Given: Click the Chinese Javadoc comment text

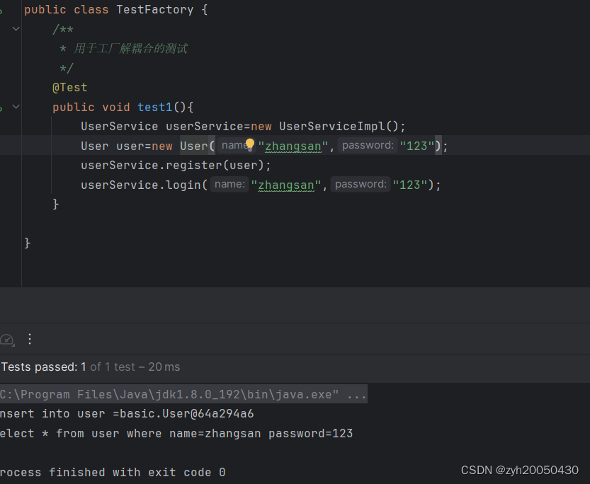Looking at the screenshot, I should (130, 49).
